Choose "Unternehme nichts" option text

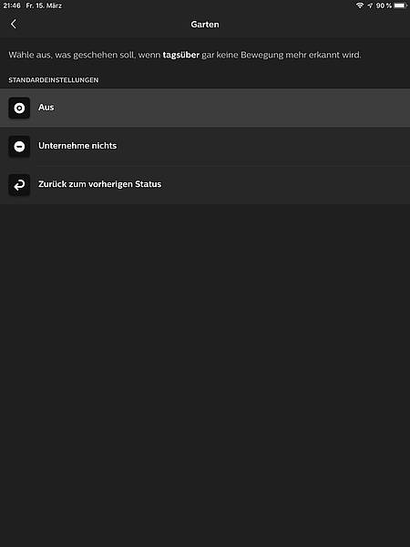pos(77,146)
